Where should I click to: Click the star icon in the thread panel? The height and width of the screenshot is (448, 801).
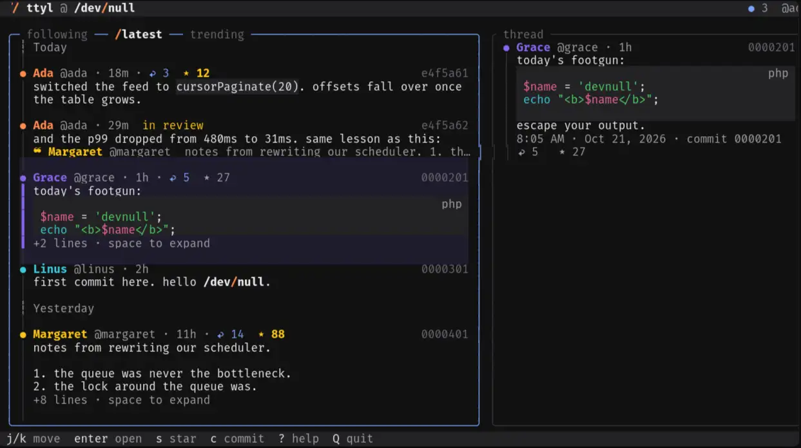click(562, 152)
